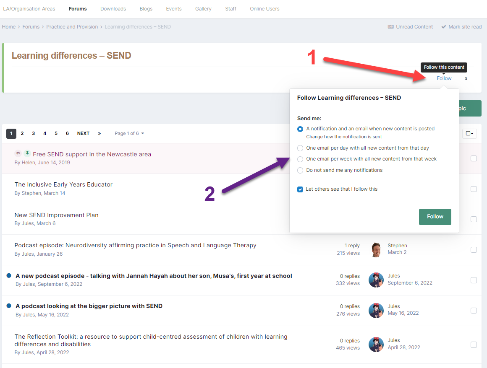The height and width of the screenshot is (368, 487).
Task: Click Mark site read link
Action: [x=465, y=27]
